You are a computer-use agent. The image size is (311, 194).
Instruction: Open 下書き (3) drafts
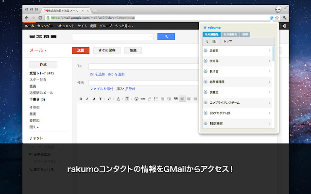click(37, 99)
